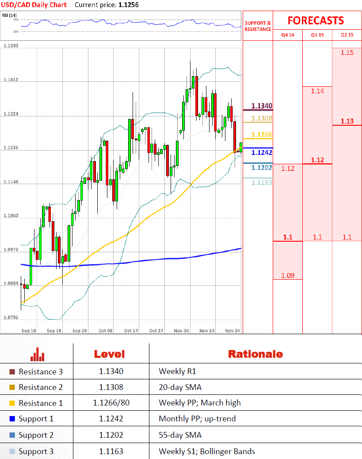
Task: Click the bold 1.1 forecast in Q4 14
Action: (288, 237)
